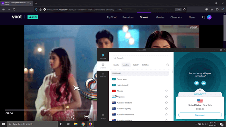Go back in browser history
Image resolution: width=226 pixels, height=127 pixels.
[x=4, y=10]
